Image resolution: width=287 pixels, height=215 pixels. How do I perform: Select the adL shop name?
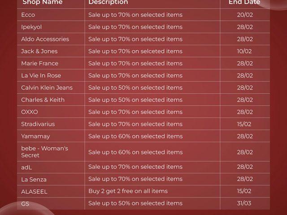coord(26,167)
